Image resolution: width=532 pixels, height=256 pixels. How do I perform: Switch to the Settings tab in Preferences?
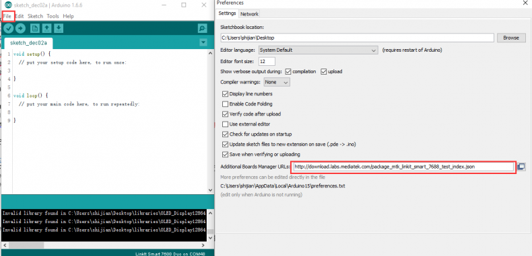(x=227, y=13)
